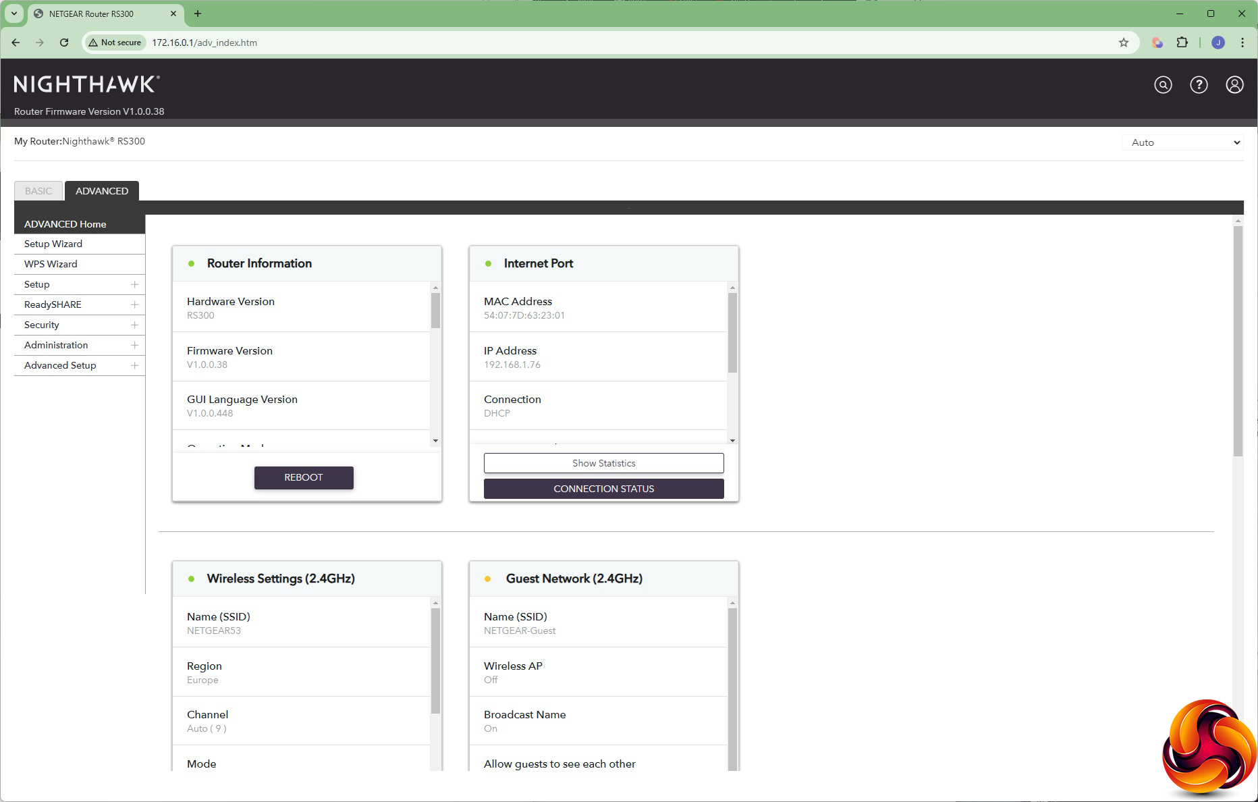Reload the router page
1258x802 pixels.
pyautogui.click(x=64, y=43)
